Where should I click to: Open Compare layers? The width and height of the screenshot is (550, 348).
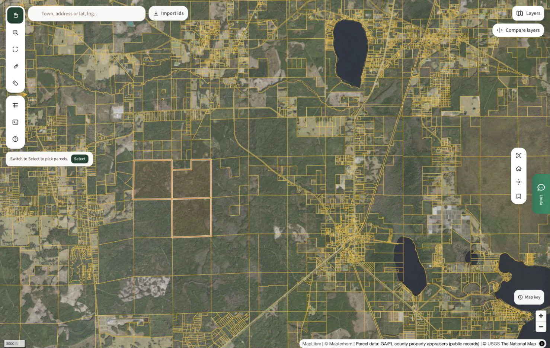click(x=518, y=30)
